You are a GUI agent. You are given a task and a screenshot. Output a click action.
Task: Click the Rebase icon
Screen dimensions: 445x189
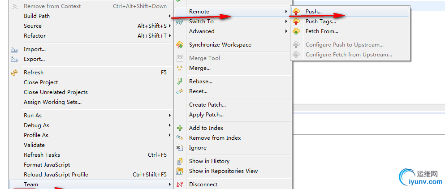click(x=180, y=82)
